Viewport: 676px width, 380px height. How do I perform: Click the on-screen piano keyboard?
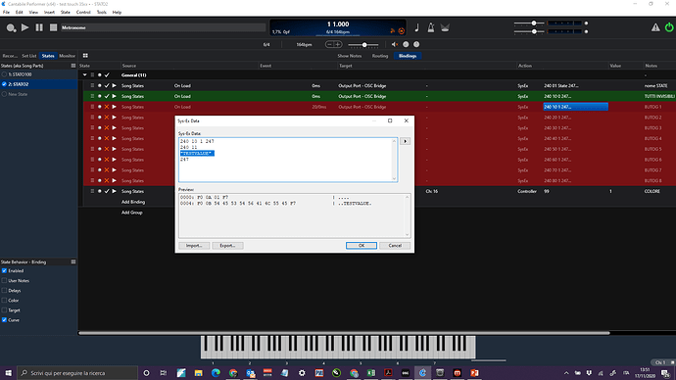point(338,347)
